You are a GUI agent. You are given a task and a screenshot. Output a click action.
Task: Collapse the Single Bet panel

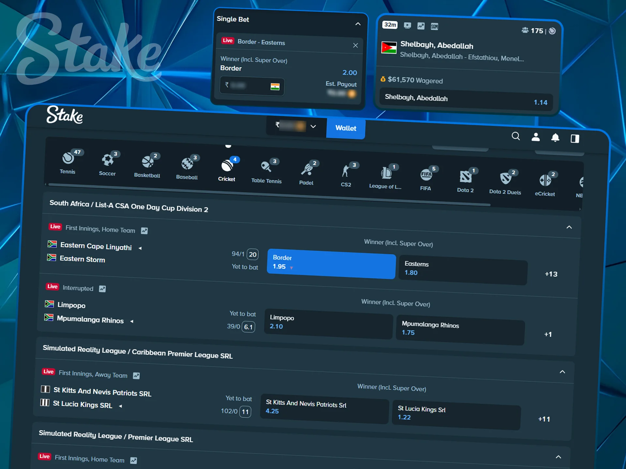(x=358, y=24)
